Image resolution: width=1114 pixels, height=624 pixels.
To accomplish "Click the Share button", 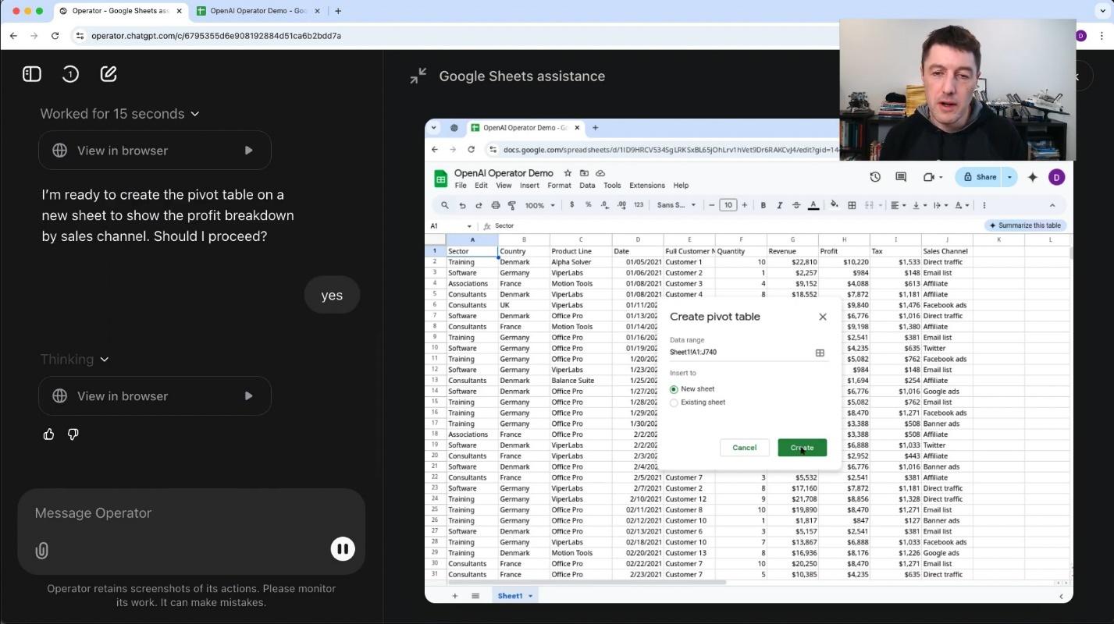I will [x=980, y=177].
